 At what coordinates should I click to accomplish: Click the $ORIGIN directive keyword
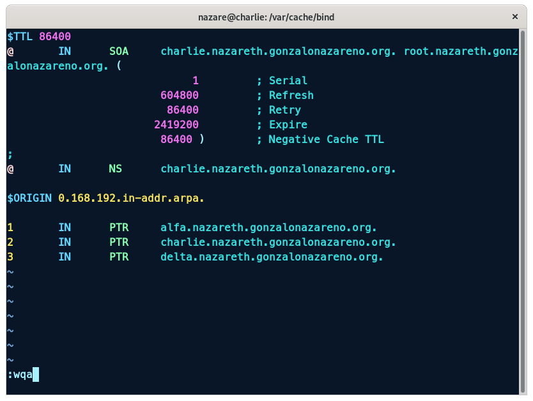pos(29,199)
